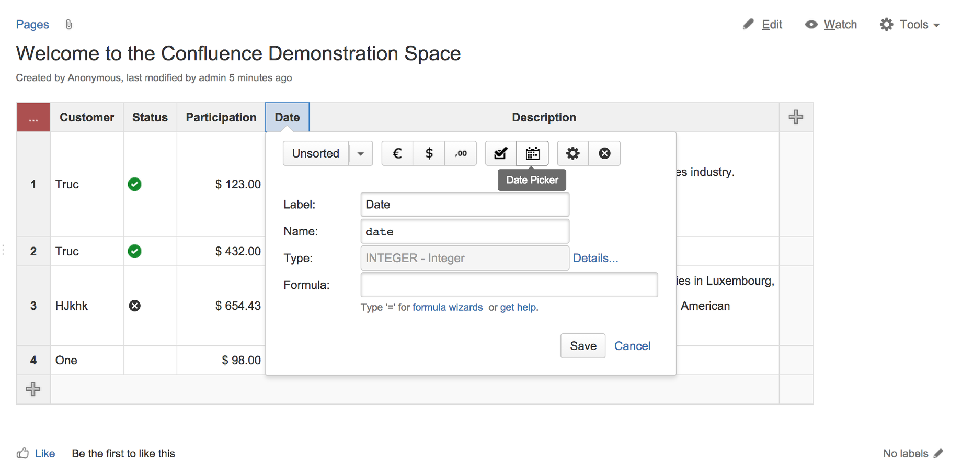
Task: Toggle the HJkhk row status icon
Action: pyautogui.click(x=135, y=306)
